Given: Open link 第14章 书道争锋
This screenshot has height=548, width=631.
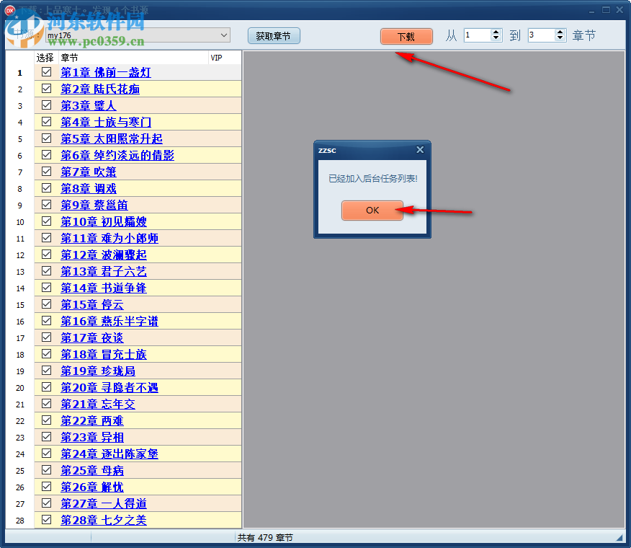Looking at the screenshot, I should [104, 288].
